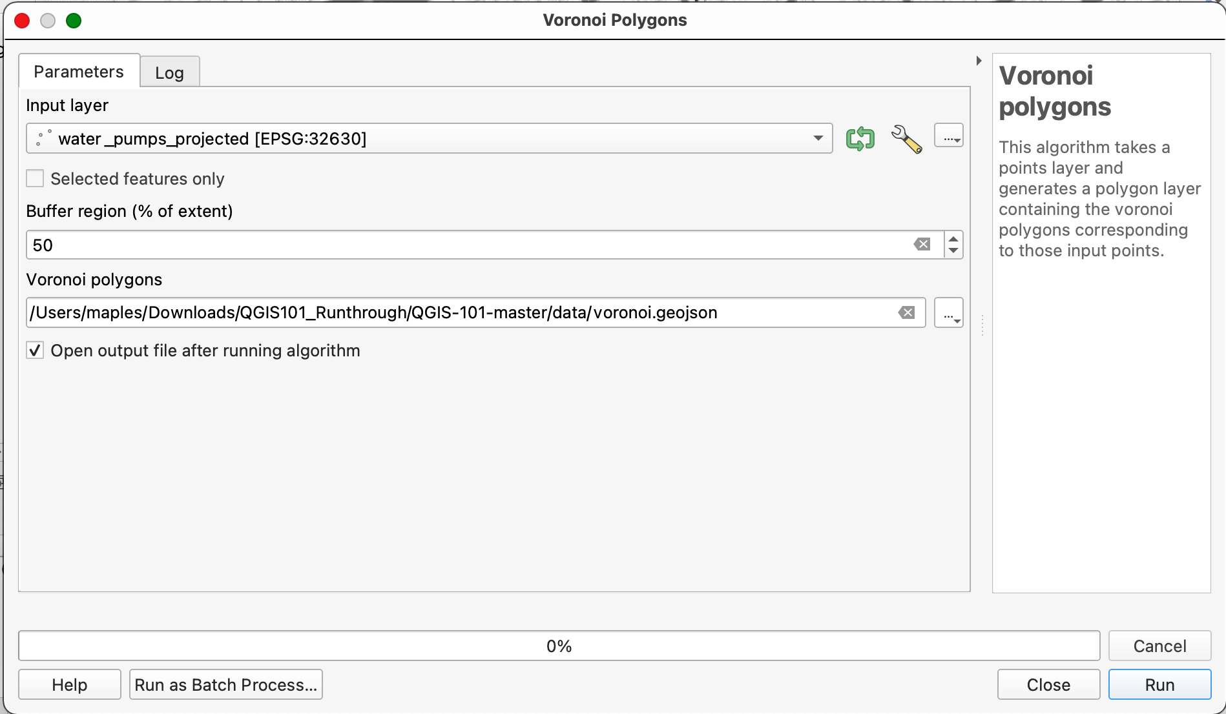This screenshot has height=714, width=1226.
Task: Uncheck Open output file after running algorithm
Action: pos(35,351)
